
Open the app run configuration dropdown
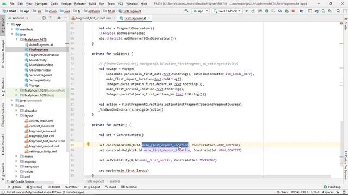[x=201, y=11]
